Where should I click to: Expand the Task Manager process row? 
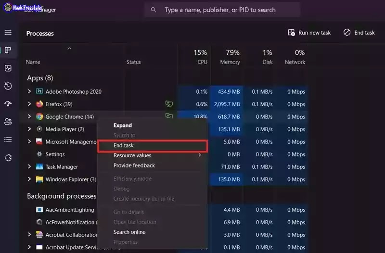(29, 166)
